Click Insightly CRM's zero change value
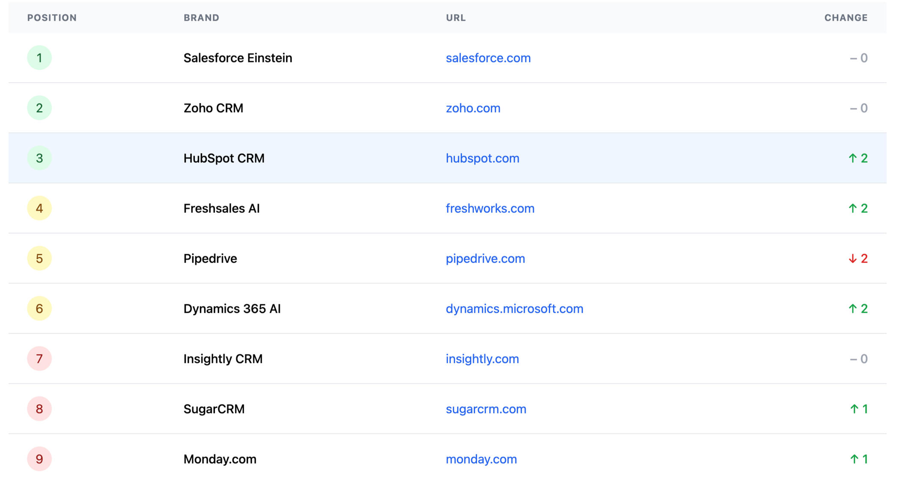Viewport: 899px width, 483px height. click(859, 359)
